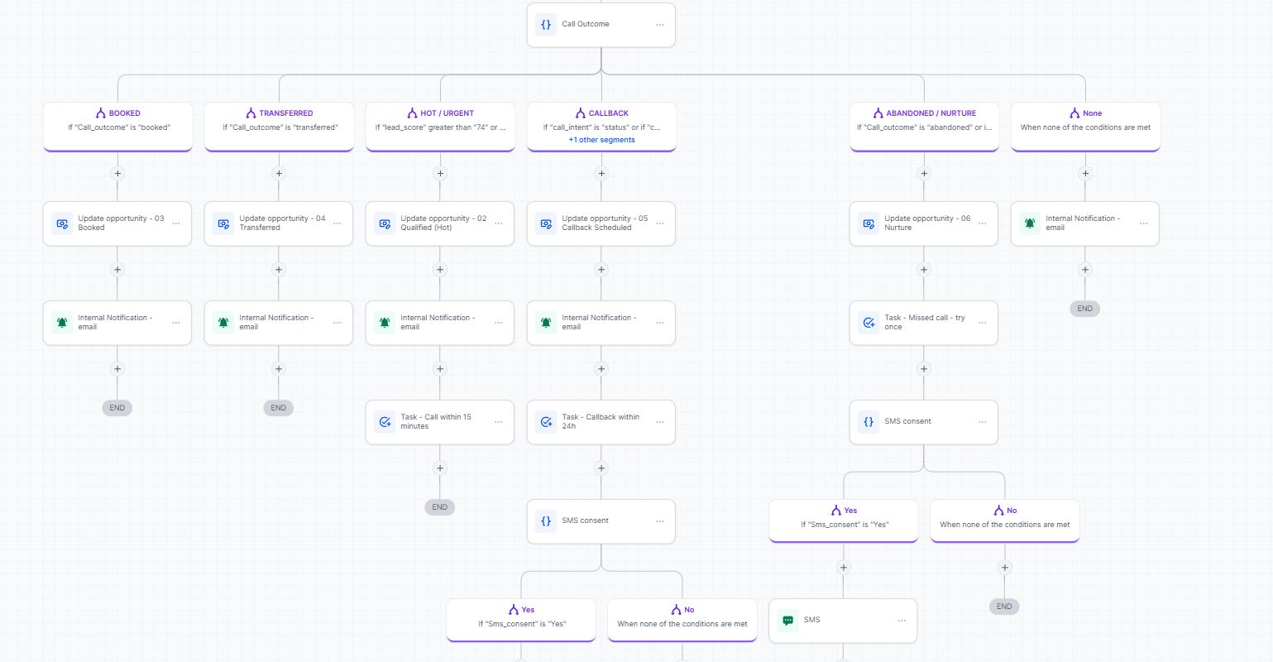Image resolution: width=1273 pixels, height=662 pixels.
Task: Click bell icon in CALLBACK Internal Notification
Action: tap(546, 323)
